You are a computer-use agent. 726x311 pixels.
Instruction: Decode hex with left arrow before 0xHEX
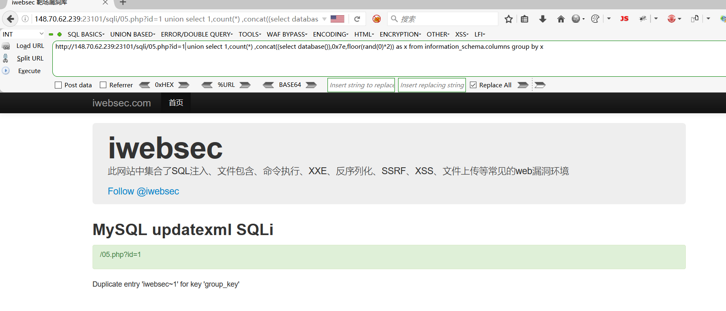144,85
